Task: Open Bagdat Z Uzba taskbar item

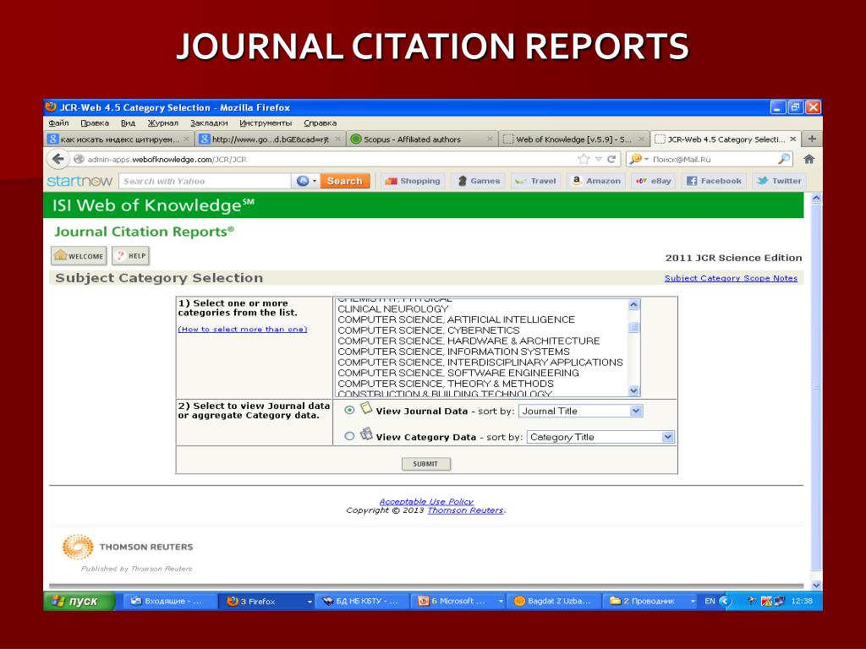Action: point(554,601)
